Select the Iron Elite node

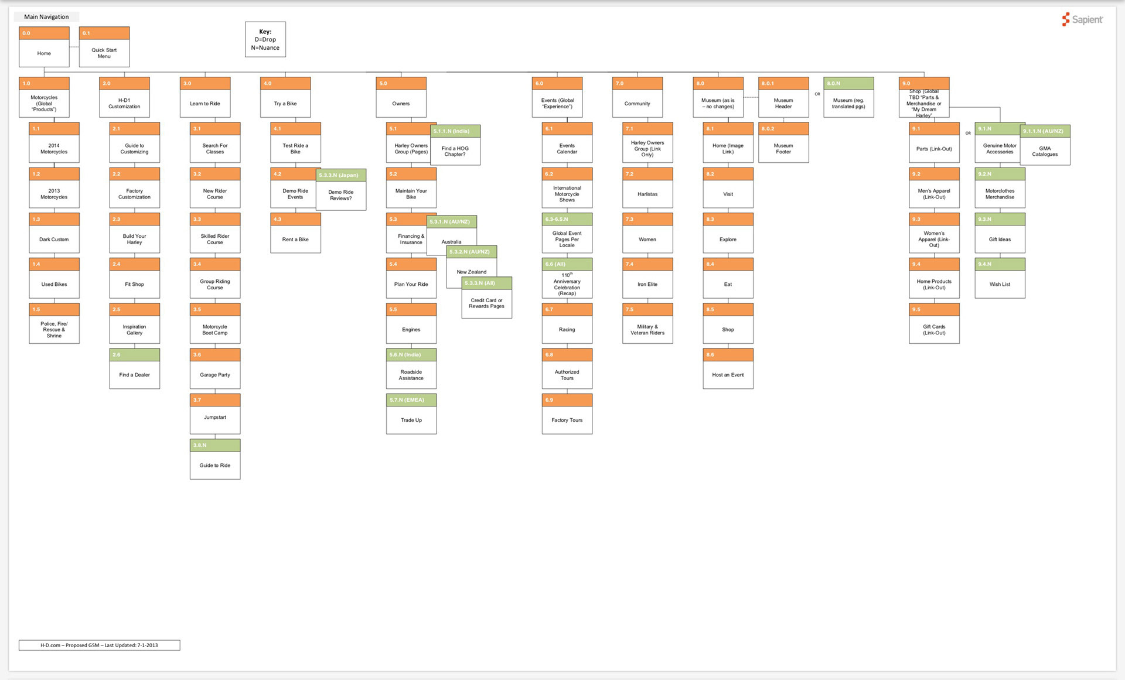pyautogui.click(x=647, y=278)
